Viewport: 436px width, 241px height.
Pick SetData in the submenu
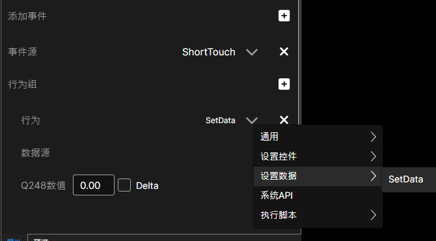pos(405,179)
